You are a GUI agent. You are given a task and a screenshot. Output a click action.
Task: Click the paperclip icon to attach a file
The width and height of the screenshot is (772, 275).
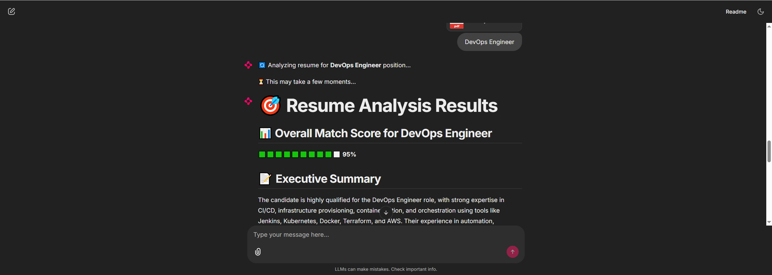[258, 252]
